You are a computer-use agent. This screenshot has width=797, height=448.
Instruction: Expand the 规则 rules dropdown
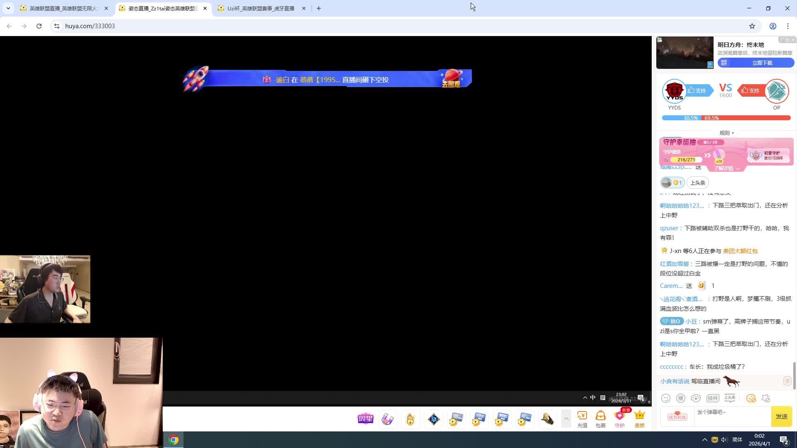(x=726, y=133)
